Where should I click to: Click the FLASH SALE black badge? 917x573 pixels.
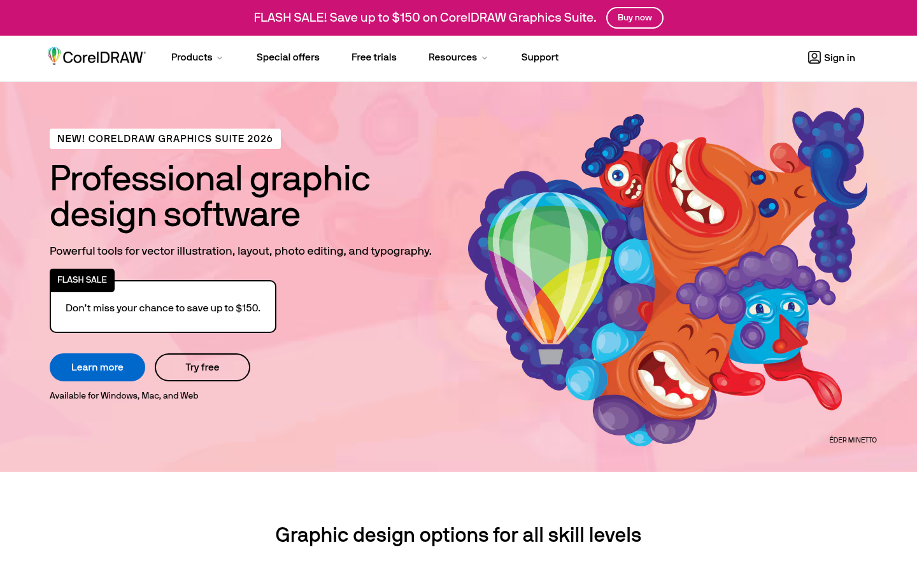click(82, 280)
